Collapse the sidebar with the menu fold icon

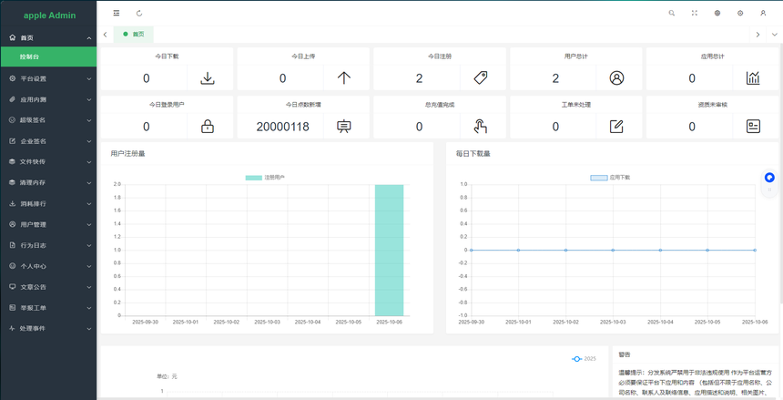[117, 14]
